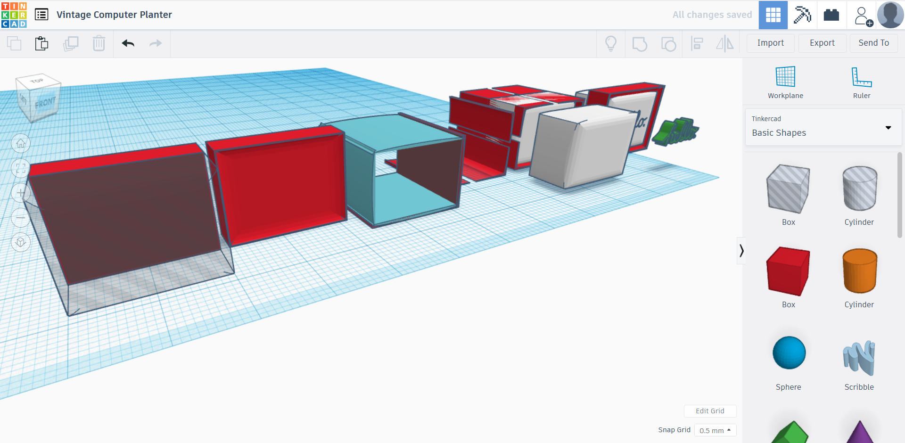Click the Ungroup shapes icon
The image size is (905, 443).
click(668, 44)
